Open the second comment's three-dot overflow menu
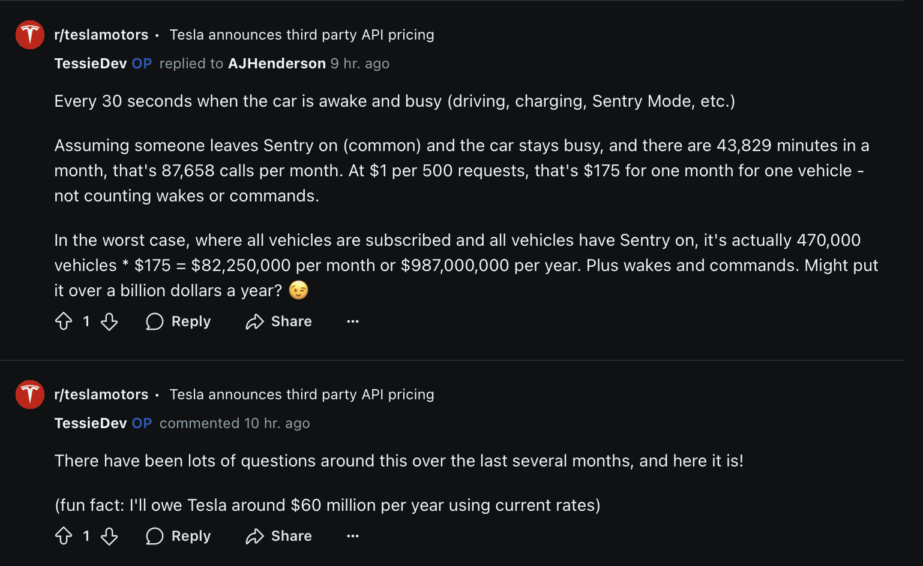 [x=353, y=536]
